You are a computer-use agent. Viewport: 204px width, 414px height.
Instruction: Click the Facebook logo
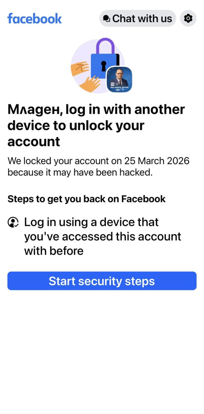coord(34,18)
